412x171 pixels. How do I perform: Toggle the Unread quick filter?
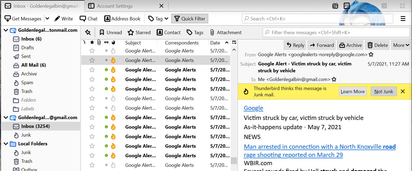click(111, 33)
